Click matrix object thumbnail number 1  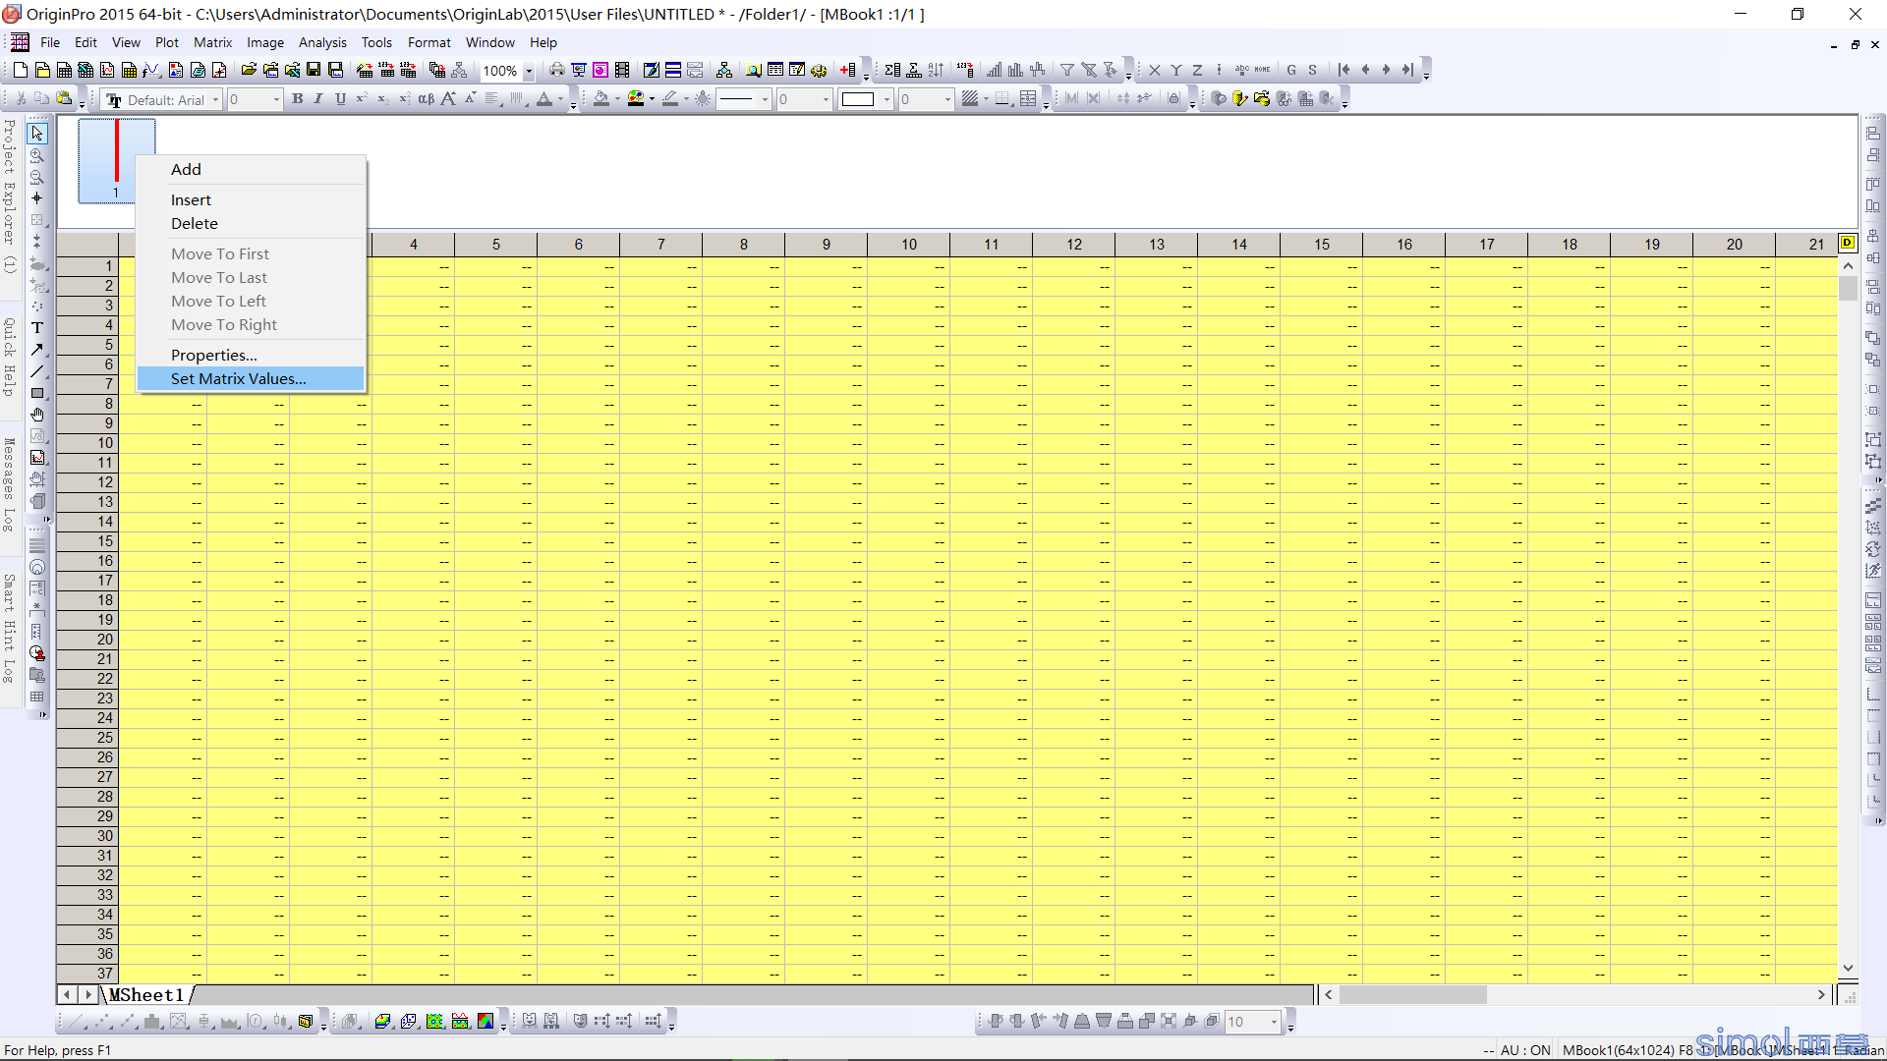[x=117, y=161]
